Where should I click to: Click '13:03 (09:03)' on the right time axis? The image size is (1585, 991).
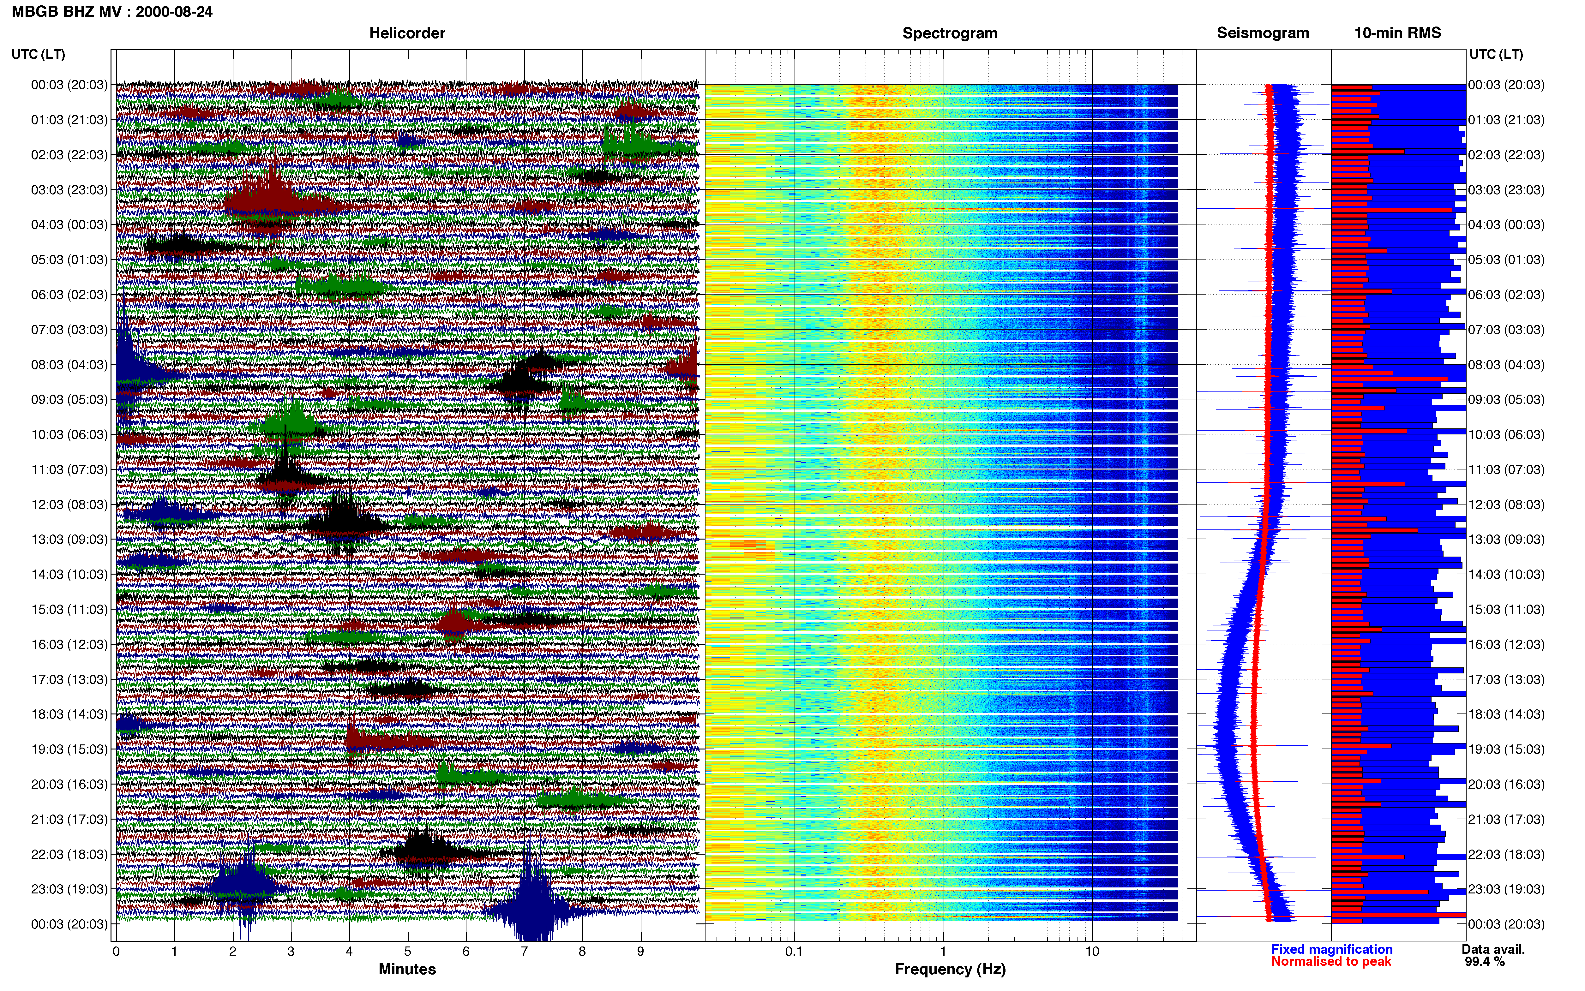pos(1506,540)
